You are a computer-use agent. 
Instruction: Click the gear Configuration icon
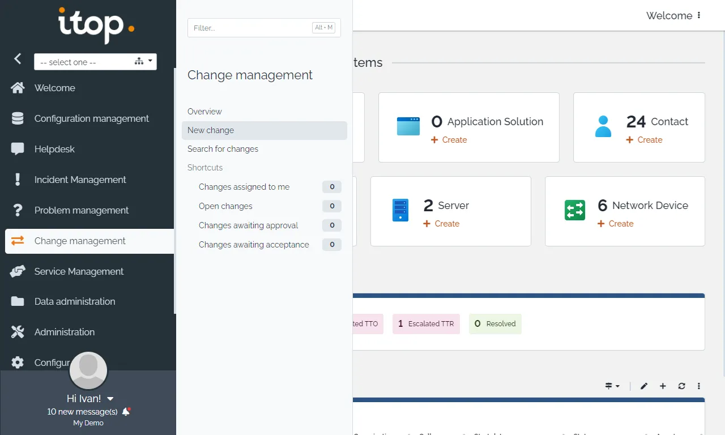[18, 362]
